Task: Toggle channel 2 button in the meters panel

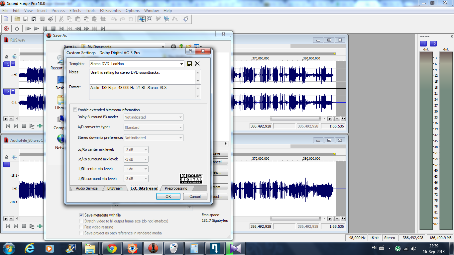Action: coord(433,44)
